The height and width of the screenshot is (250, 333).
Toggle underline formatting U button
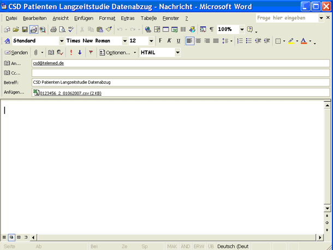coord(179,41)
